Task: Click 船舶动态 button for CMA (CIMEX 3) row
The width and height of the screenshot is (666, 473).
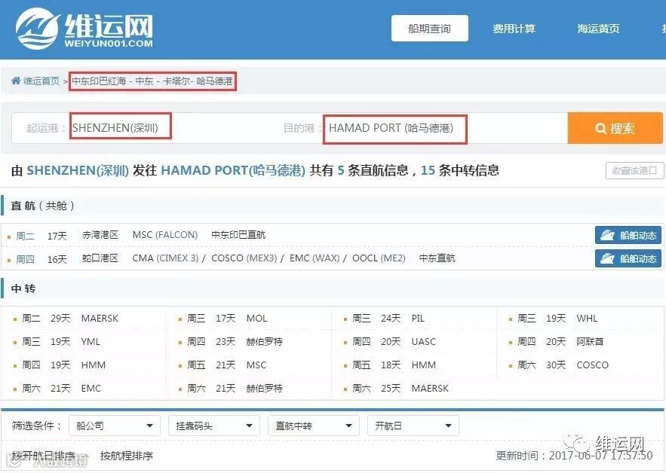Action: pos(628,258)
